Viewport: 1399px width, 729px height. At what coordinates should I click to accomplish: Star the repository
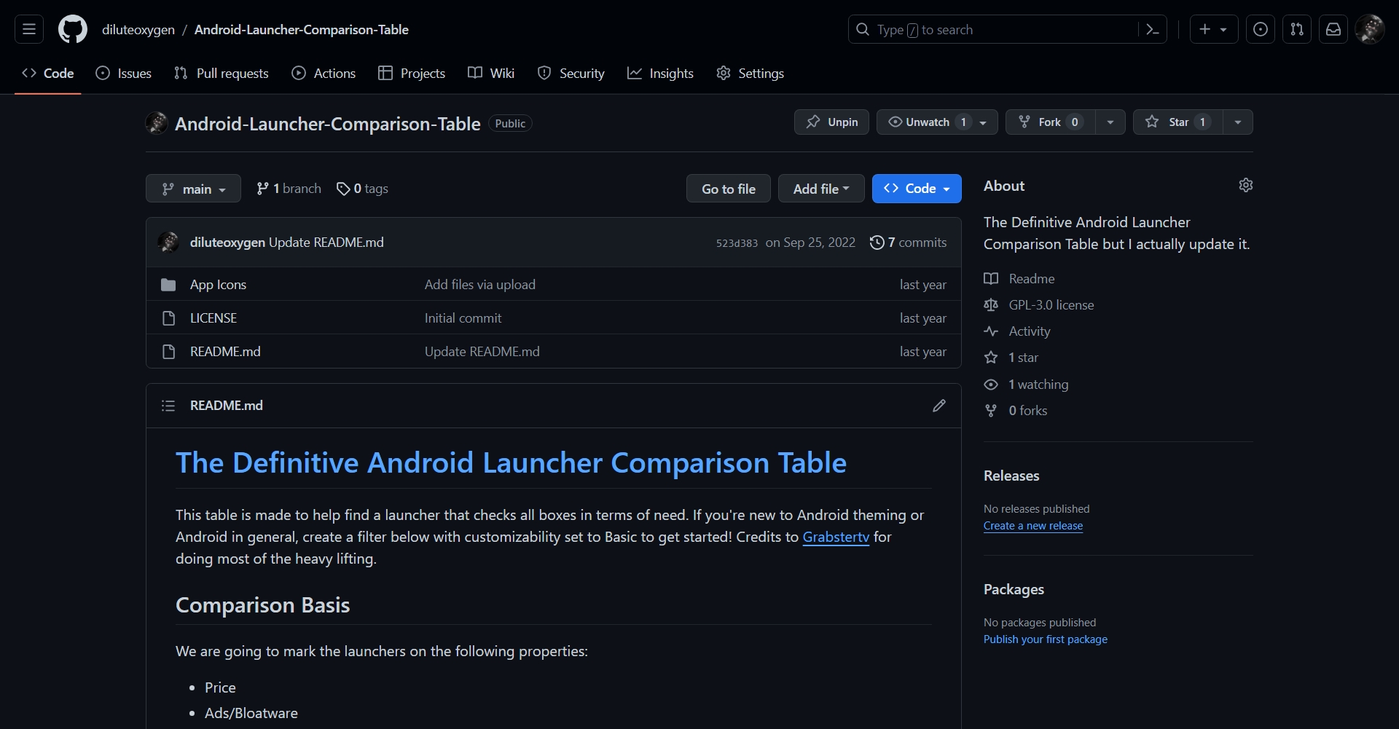(1177, 122)
